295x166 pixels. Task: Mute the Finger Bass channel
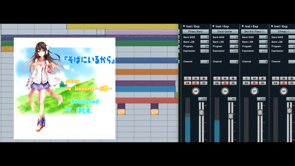(x=195, y=78)
